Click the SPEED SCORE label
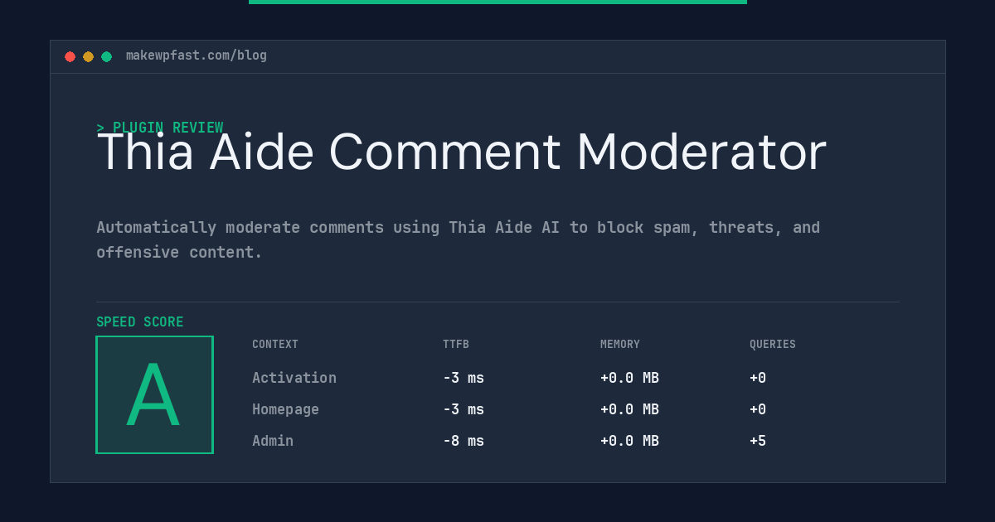Image resolution: width=995 pixels, height=522 pixels. [140, 322]
